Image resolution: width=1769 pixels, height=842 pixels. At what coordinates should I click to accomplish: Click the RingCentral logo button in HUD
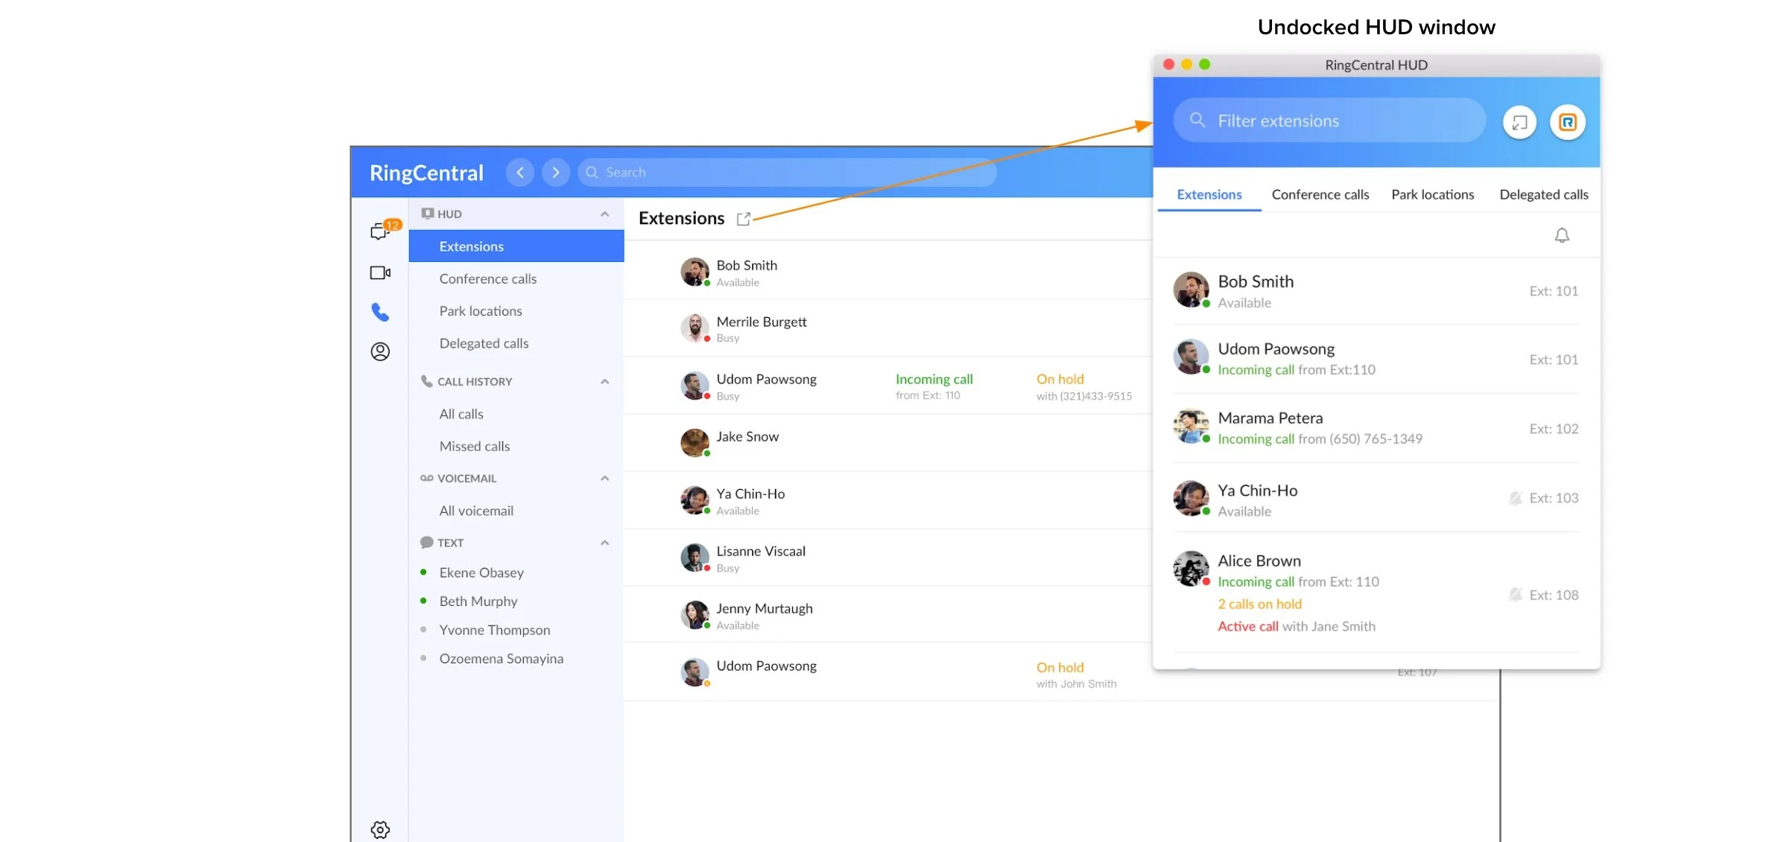pyautogui.click(x=1567, y=122)
